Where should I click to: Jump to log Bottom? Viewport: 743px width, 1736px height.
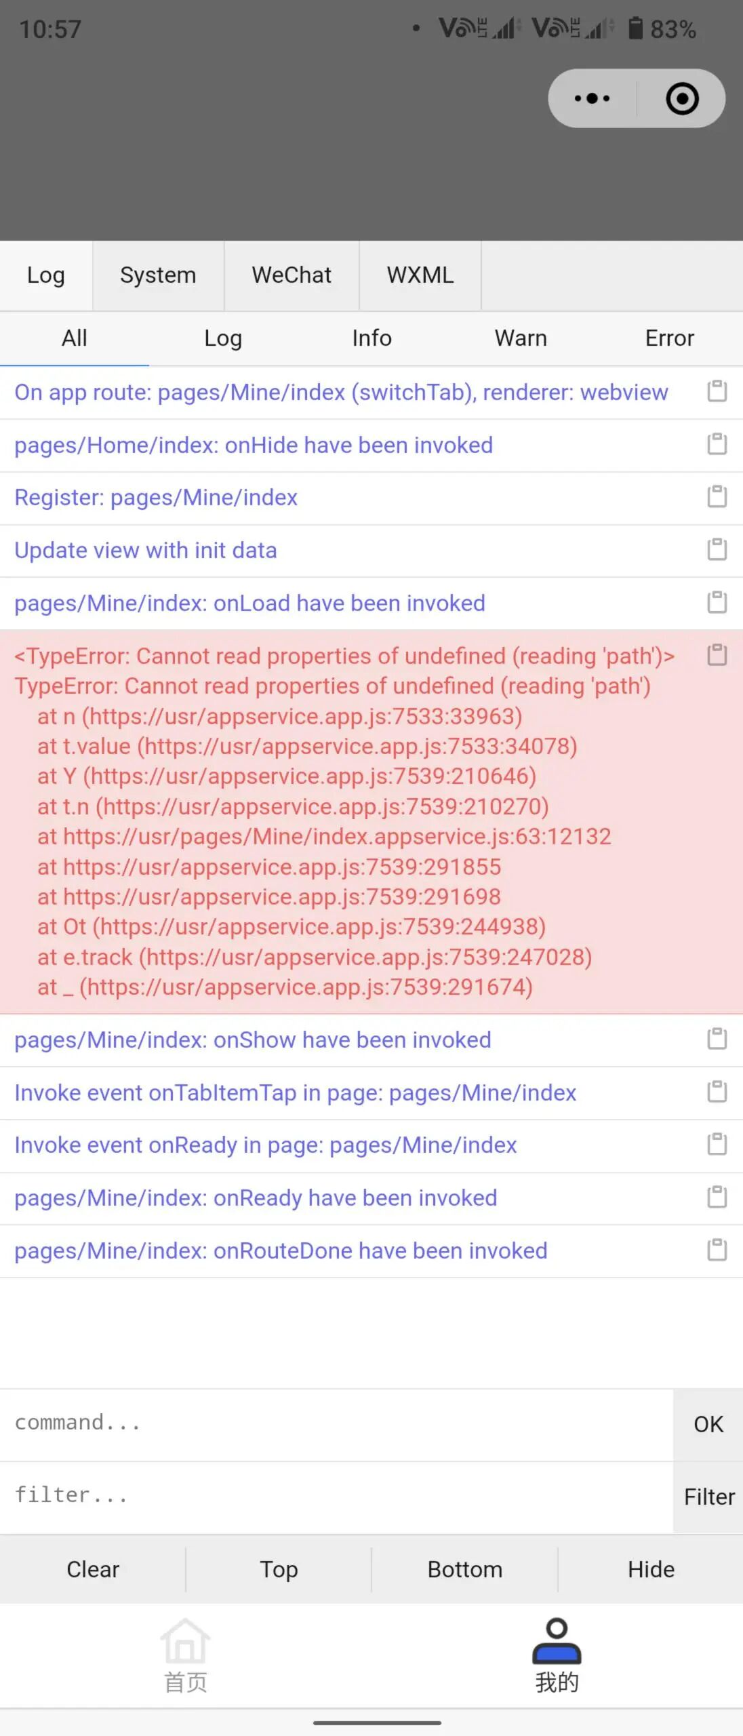click(465, 1569)
